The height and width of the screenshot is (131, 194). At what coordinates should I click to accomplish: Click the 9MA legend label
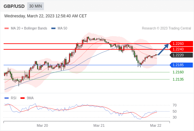(x=30, y=98)
